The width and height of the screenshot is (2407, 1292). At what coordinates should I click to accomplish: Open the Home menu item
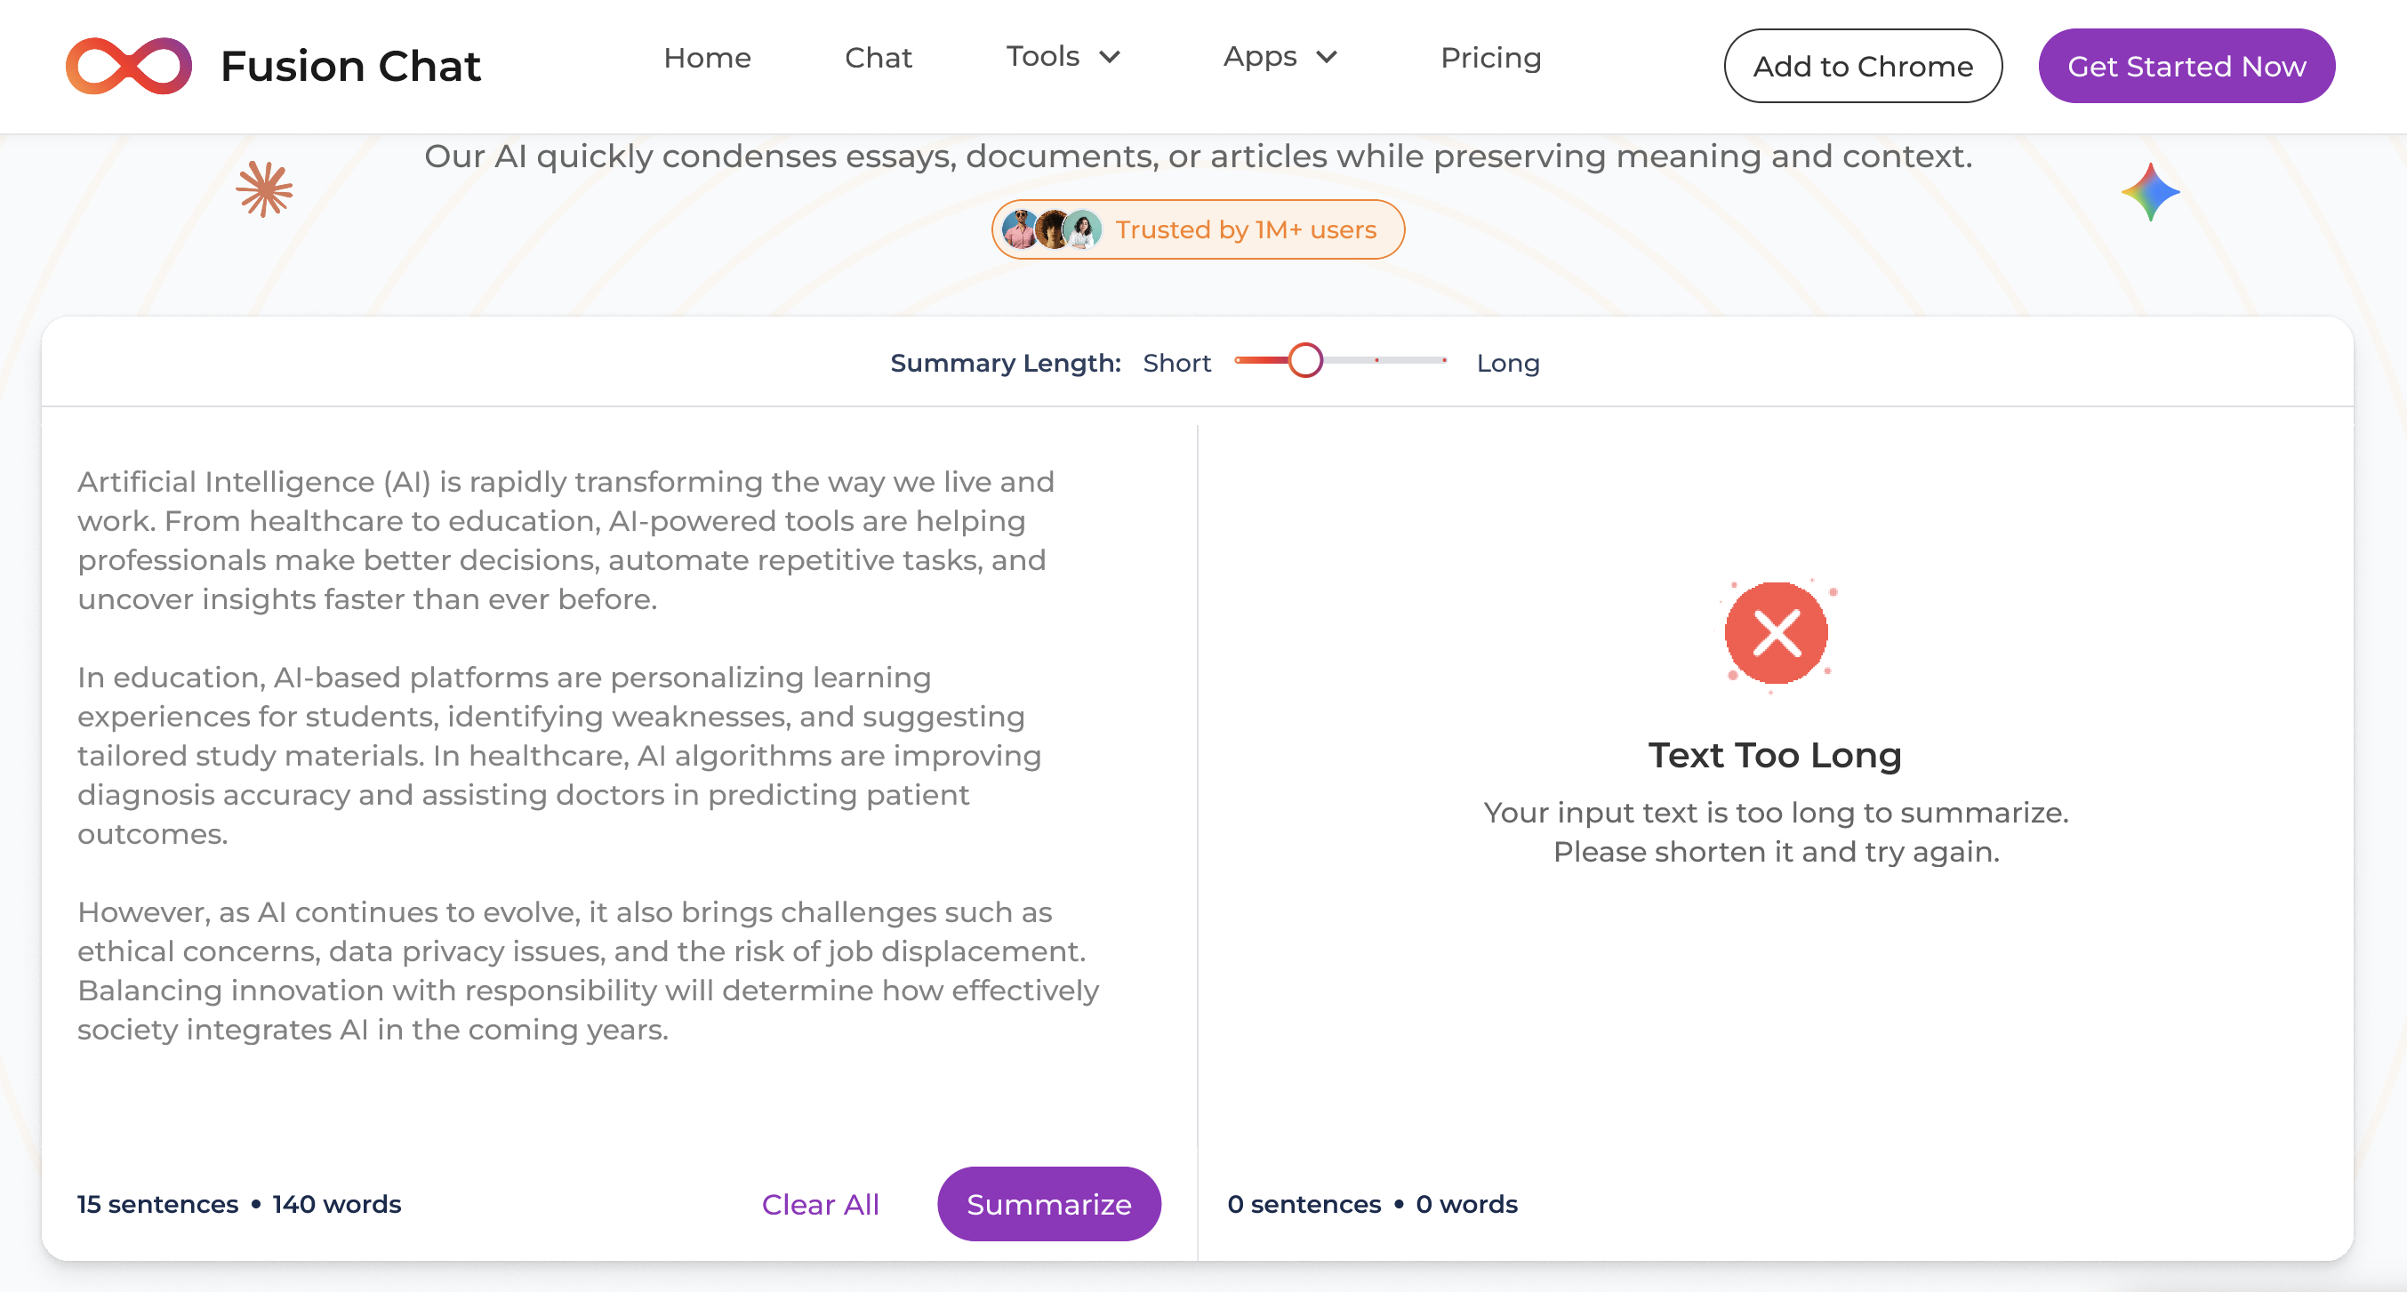tap(707, 58)
